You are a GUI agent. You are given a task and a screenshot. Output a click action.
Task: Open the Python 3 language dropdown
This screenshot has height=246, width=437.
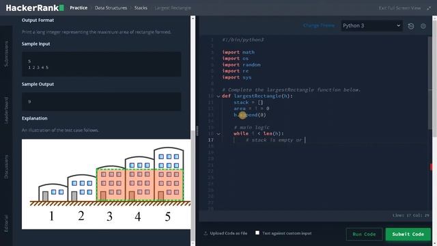coord(371,26)
